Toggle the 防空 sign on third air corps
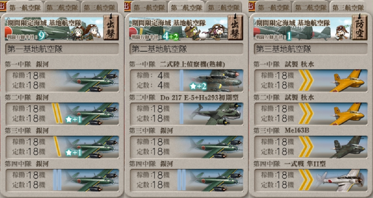This screenshot has width=373, height=198. [x=360, y=27]
